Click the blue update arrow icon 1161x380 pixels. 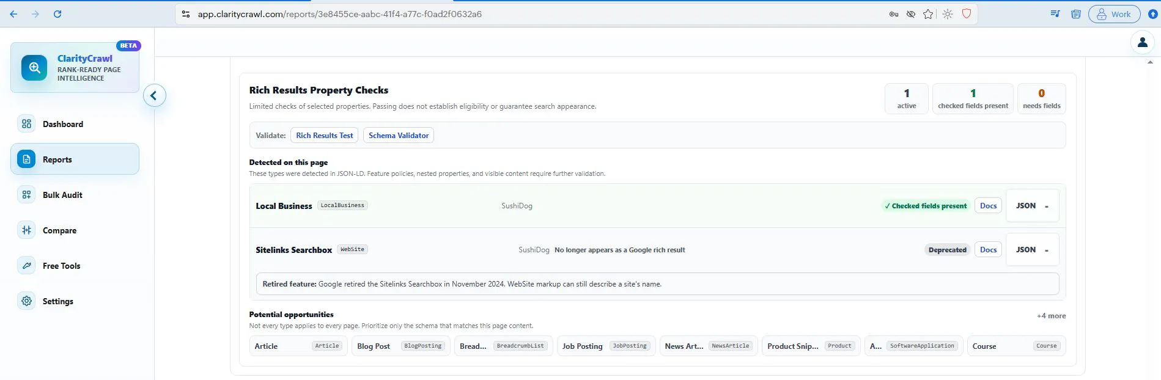(1153, 14)
